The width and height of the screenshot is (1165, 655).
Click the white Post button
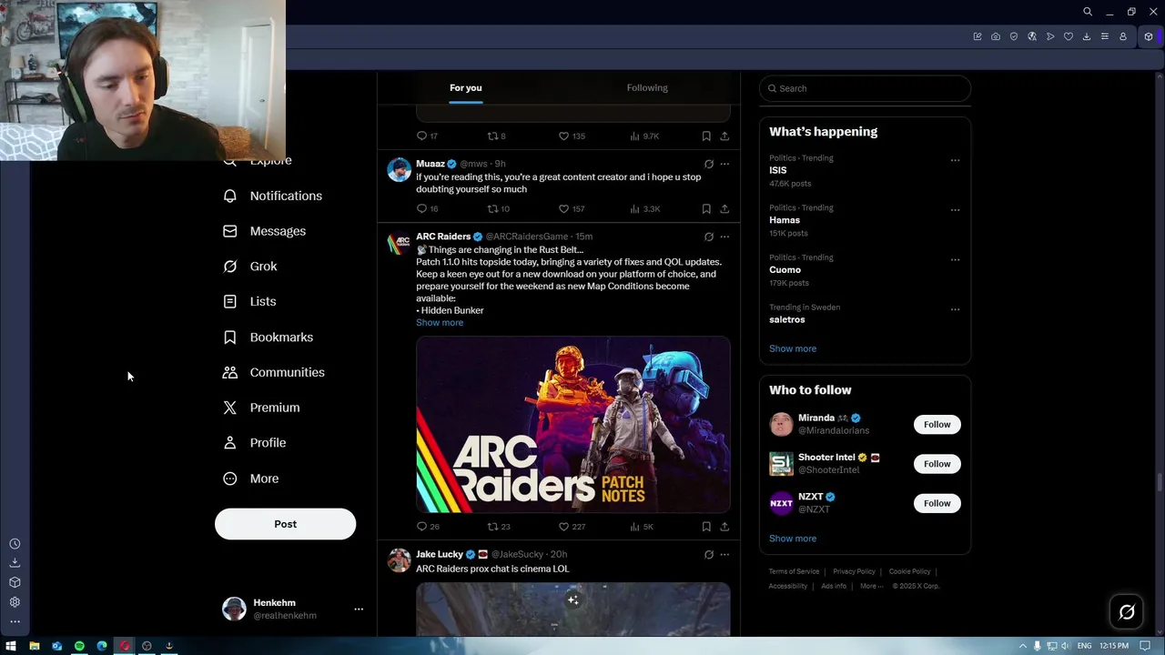(285, 524)
